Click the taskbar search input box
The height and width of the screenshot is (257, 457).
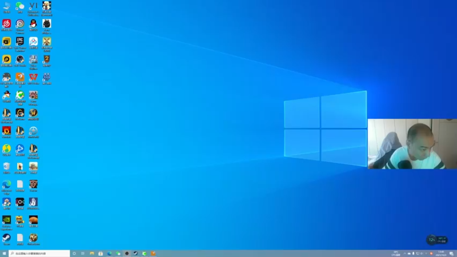pyautogui.click(x=39, y=254)
